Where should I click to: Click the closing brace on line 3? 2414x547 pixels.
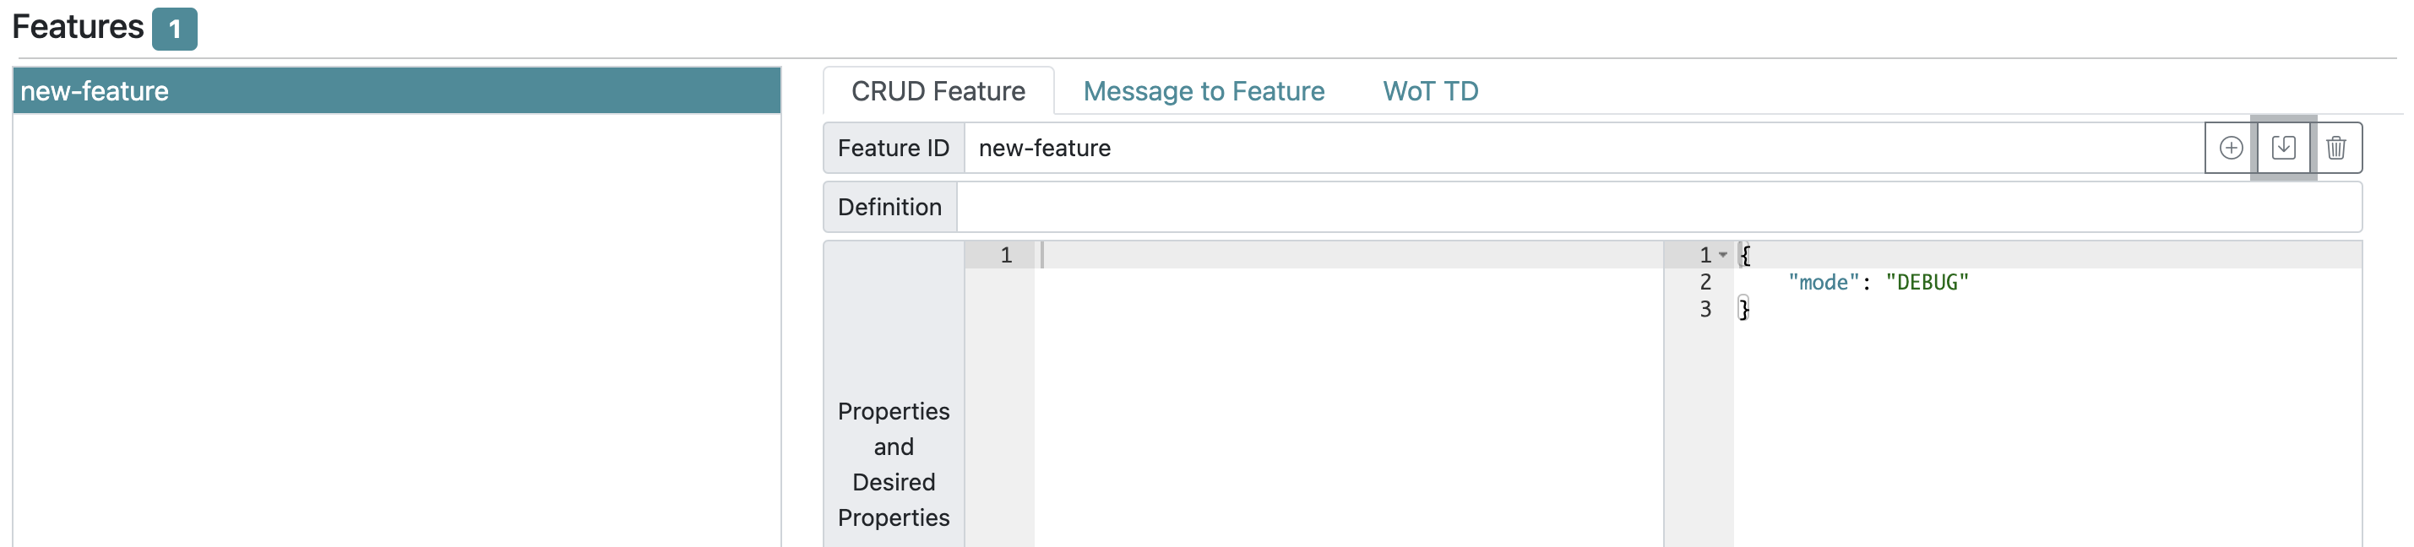[x=1743, y=309]
